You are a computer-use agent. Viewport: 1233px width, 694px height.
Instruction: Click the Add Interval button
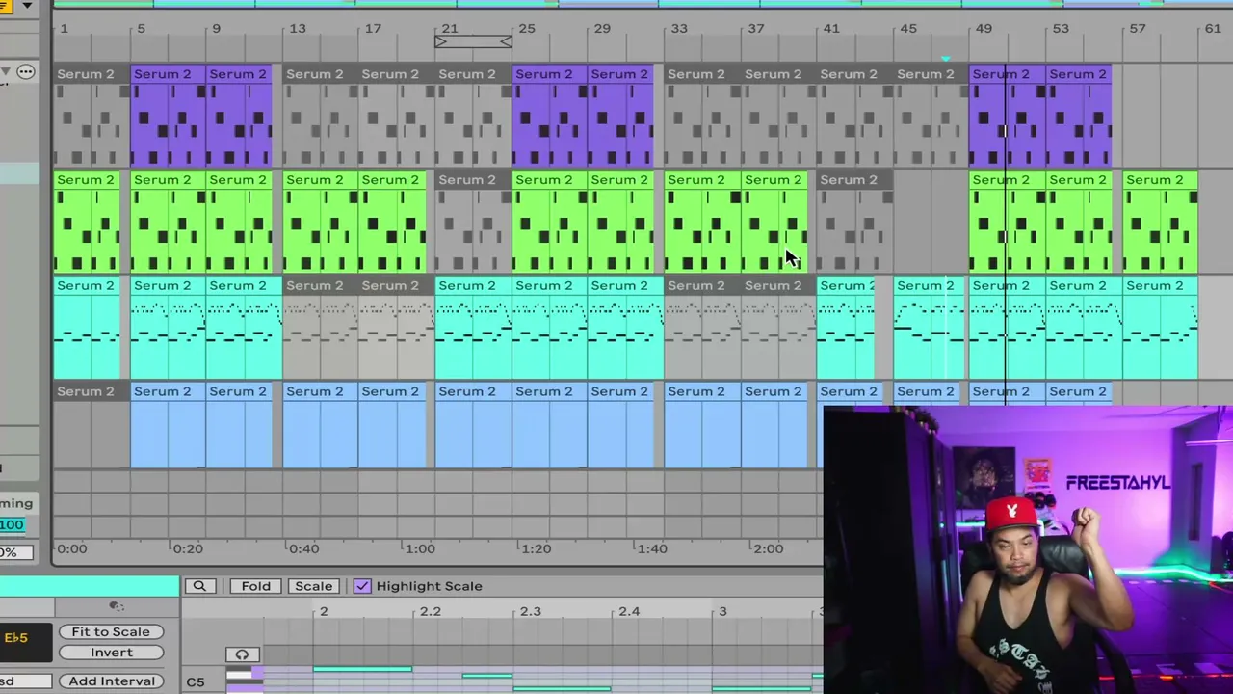coord(111,681)
